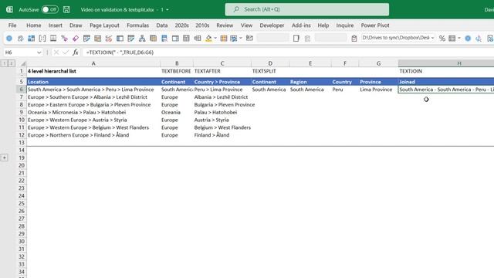
Task: Click the blue arrows icon near toolbar end
Action: click(x=479, y=39)
